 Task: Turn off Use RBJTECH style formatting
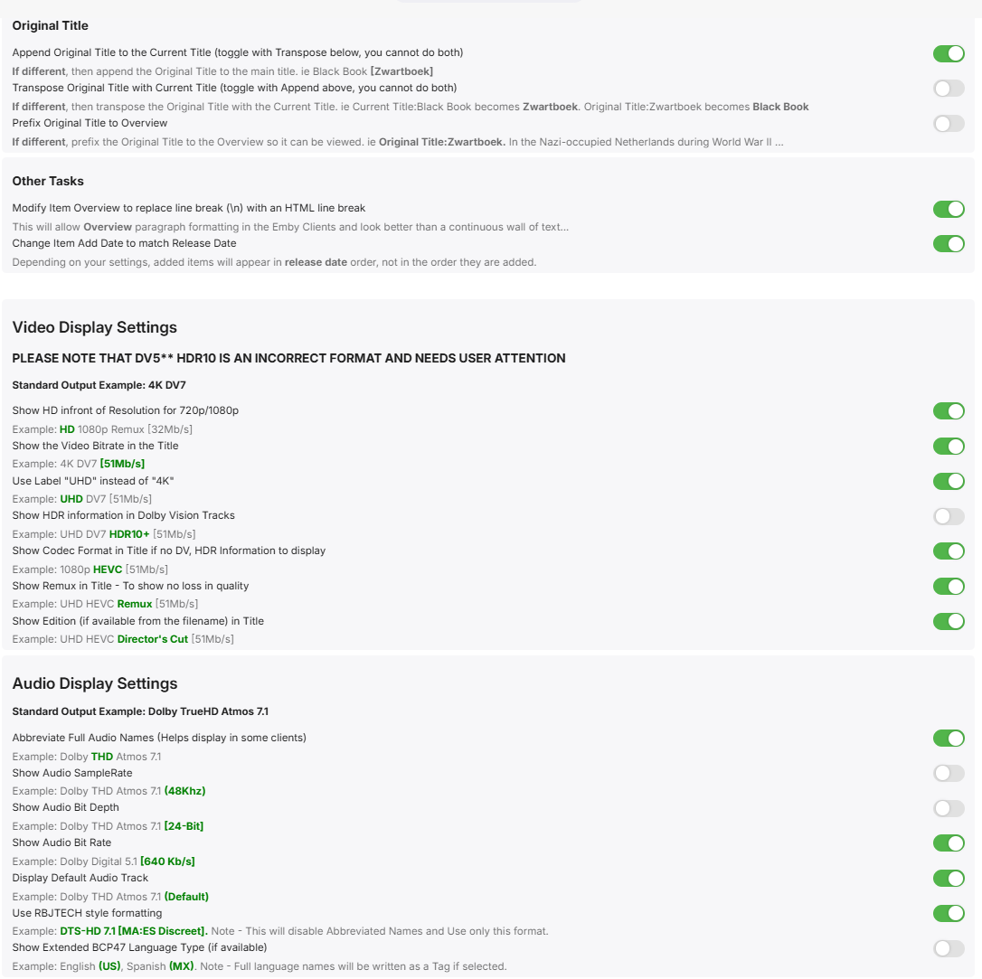[x=949, y=913]
